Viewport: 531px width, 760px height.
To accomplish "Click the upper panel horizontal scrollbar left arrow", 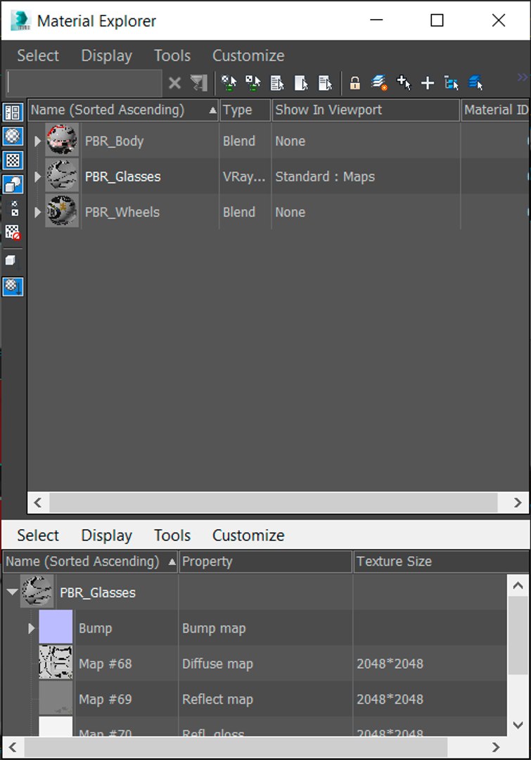I will (x=38, y=502).
